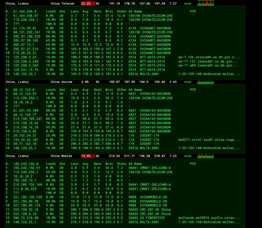Open AS link 26042 US FIBERSTATE

[x=147, y=218]
